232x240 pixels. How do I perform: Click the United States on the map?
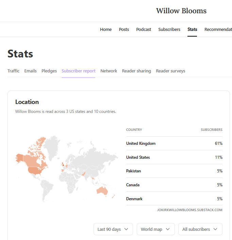point(35,170)
